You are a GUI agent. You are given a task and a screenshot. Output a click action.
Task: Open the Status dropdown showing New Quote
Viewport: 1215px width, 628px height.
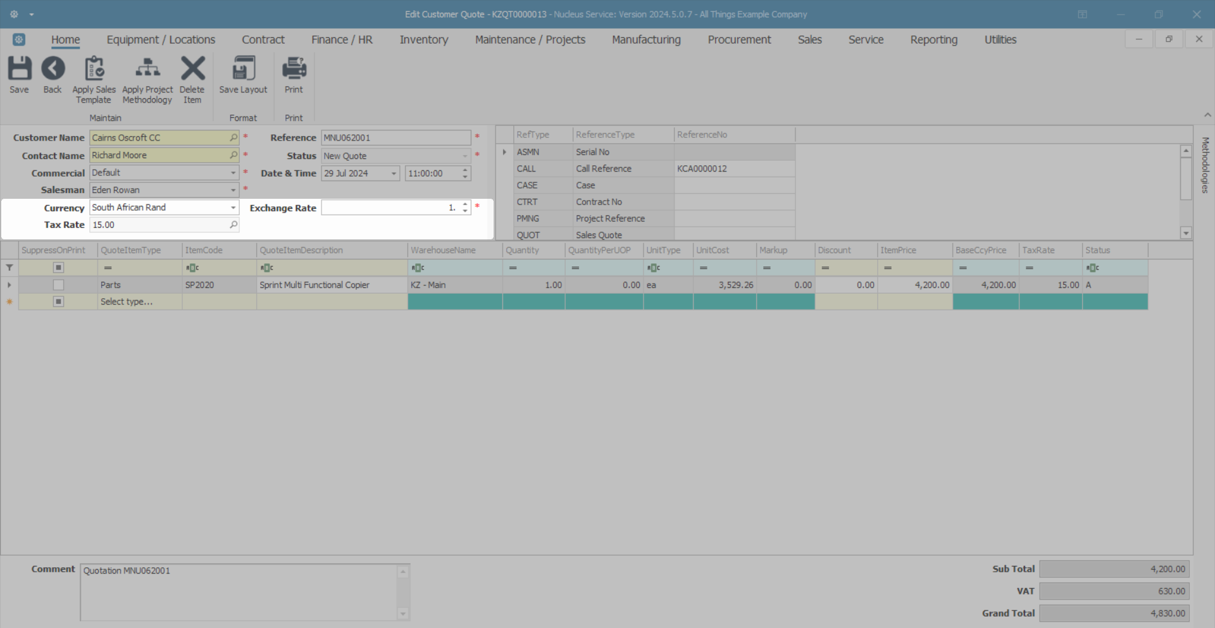pyautogui.click(x=464, y=156)
